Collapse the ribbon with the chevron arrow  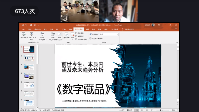[x=177, y=43]
